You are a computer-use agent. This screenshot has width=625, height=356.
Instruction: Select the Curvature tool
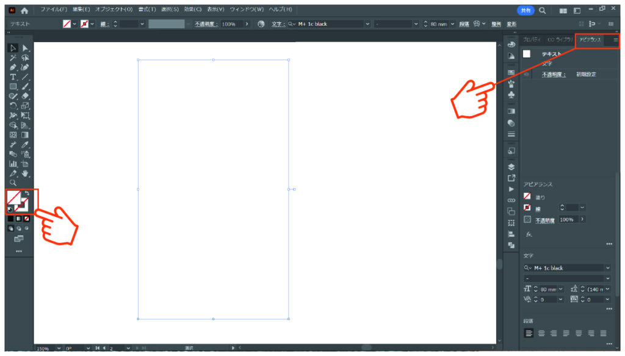point(25,67)
